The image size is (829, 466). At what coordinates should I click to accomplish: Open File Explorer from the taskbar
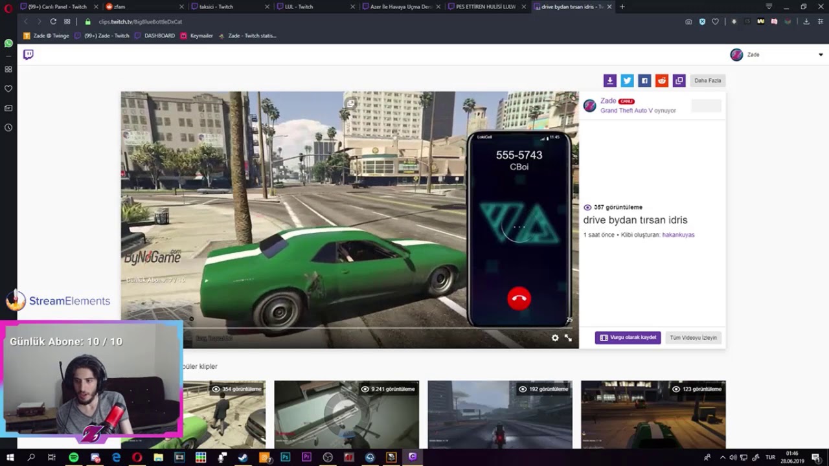pos(159,458)
